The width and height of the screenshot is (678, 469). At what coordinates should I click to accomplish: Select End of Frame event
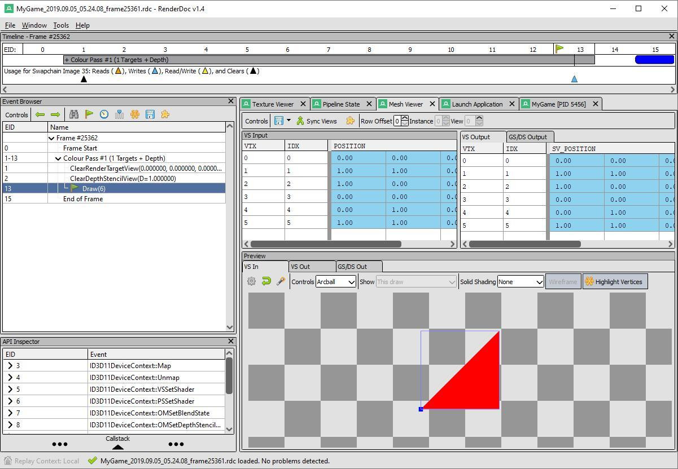114,199
